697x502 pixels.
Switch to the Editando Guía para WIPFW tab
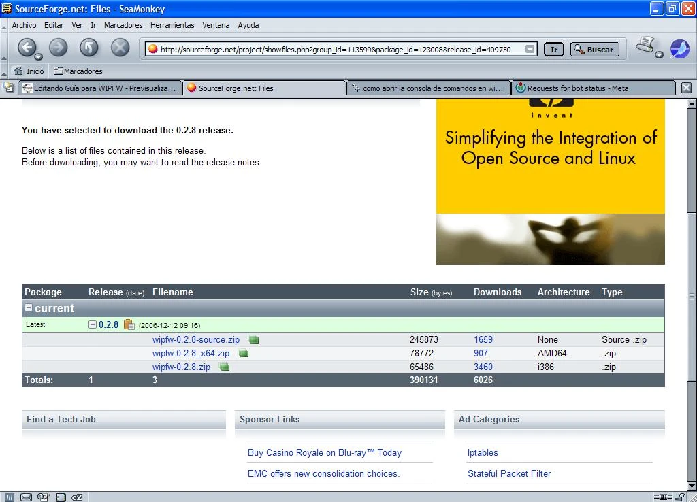(100, 88)
